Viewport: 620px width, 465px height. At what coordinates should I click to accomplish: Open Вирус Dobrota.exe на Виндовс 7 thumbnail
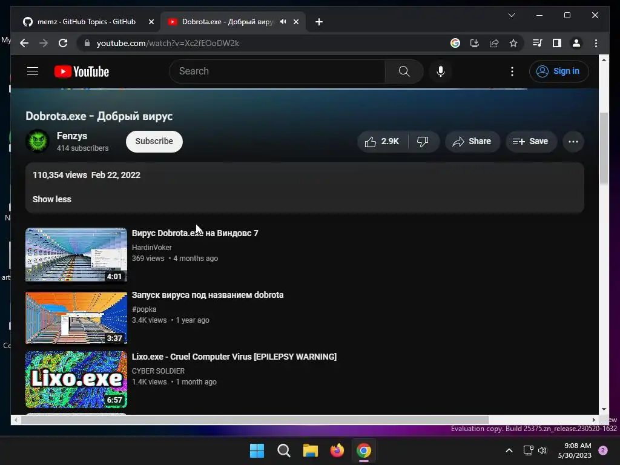point(76,255)
